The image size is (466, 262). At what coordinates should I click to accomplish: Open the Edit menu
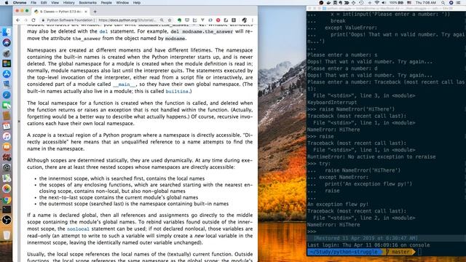point(44,3)
